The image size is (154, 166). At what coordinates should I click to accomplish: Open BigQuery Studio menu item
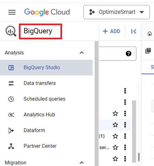point(46,67)
